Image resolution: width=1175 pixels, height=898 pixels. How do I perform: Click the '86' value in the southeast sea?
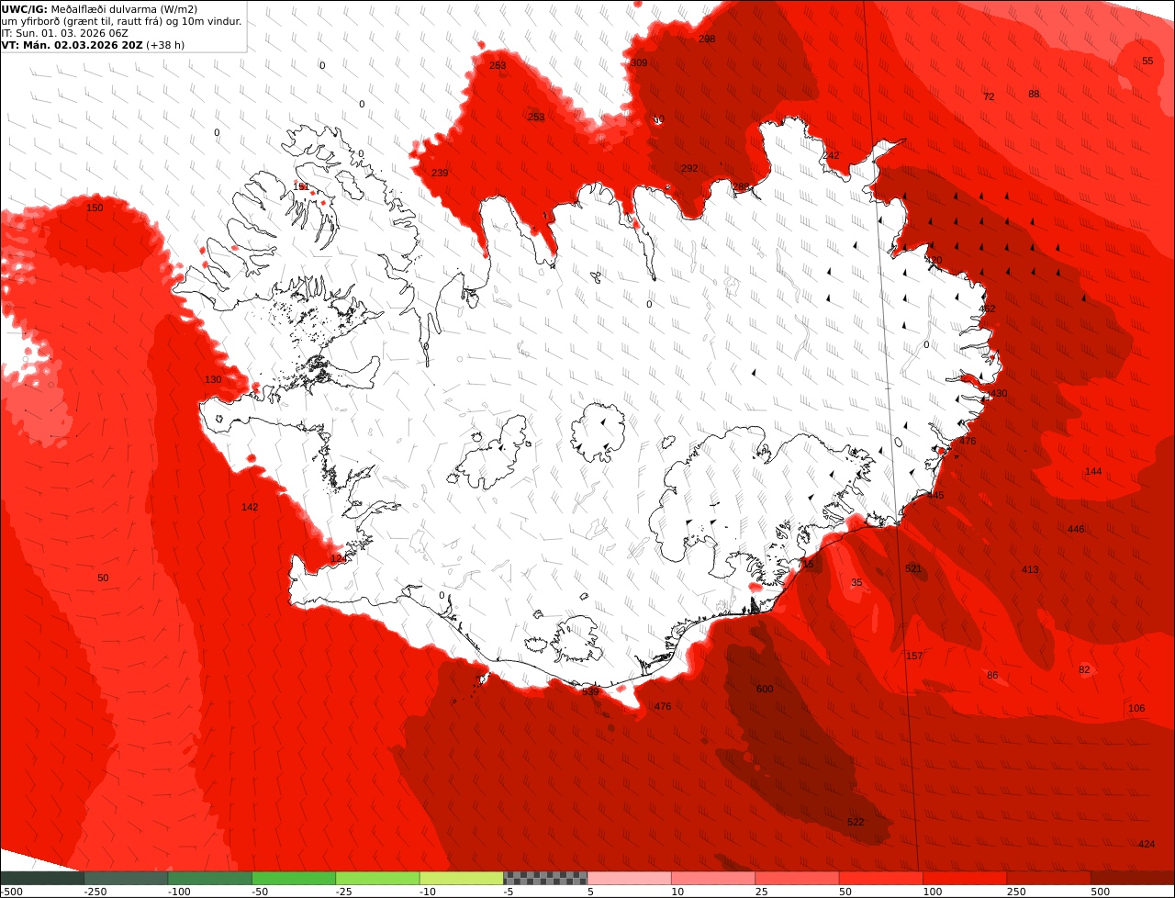pyautogui.click(x=992, y=676)
